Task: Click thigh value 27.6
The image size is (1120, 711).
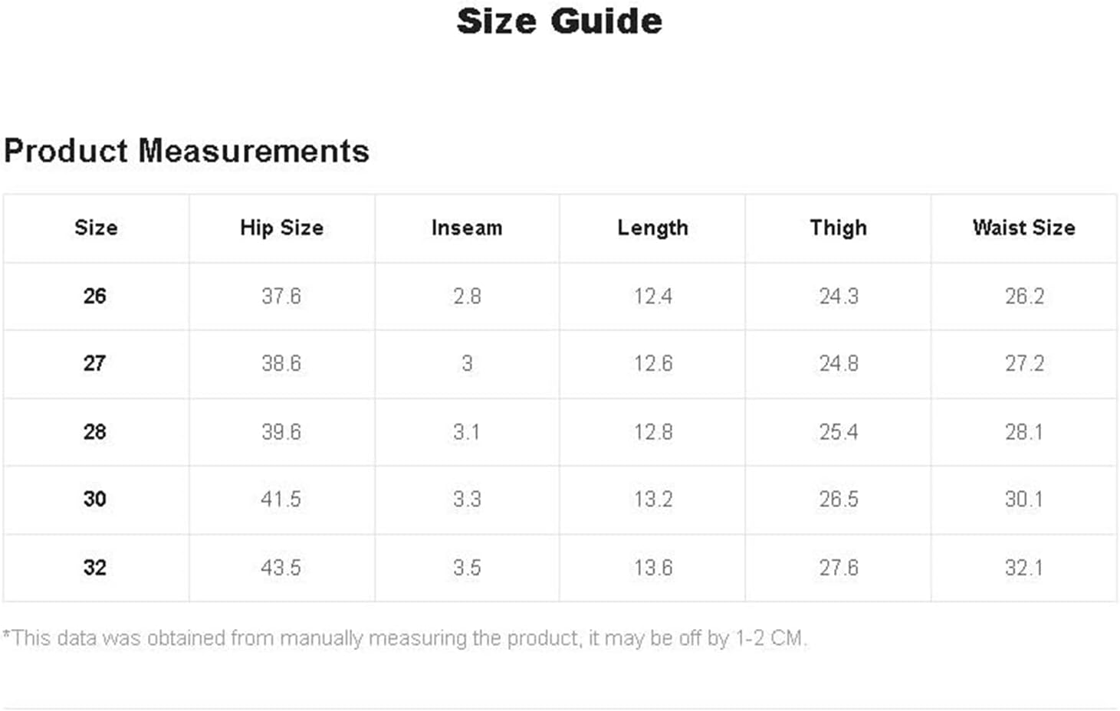Action: 839,567
